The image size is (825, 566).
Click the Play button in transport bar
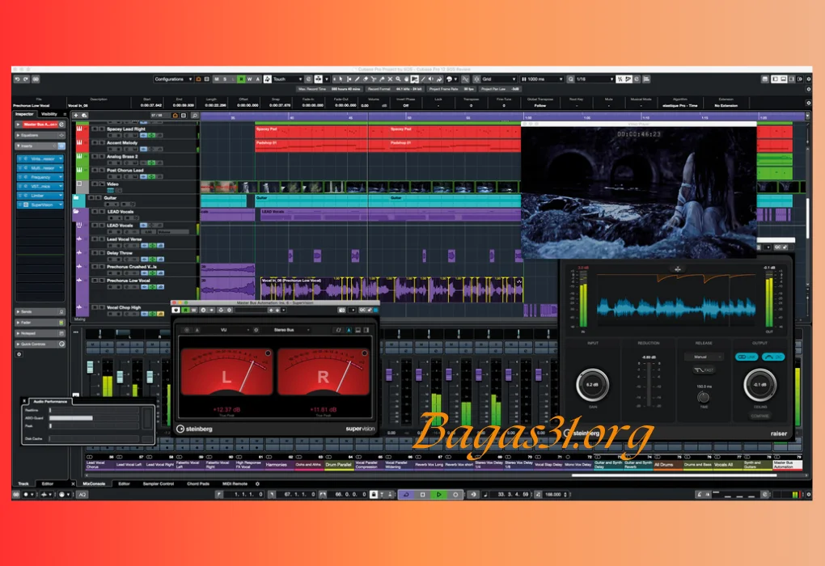pyautogui.click(x=439, y=495)
